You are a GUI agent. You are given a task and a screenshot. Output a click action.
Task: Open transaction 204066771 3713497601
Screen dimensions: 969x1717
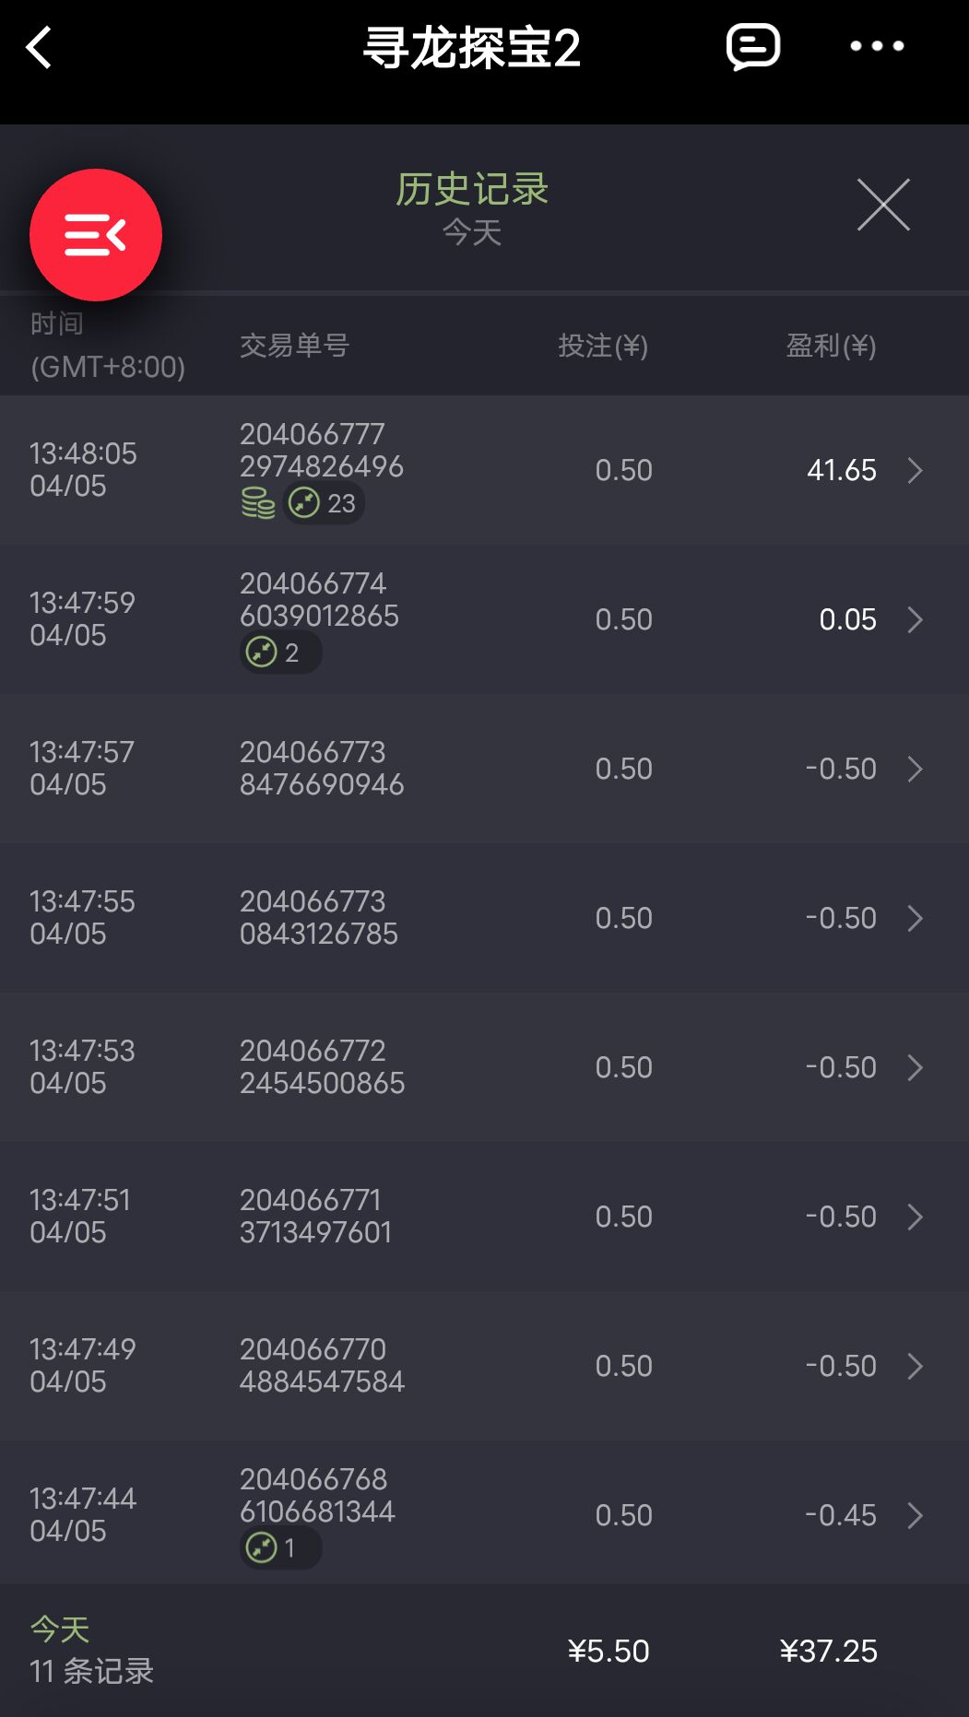point(315,1217)
